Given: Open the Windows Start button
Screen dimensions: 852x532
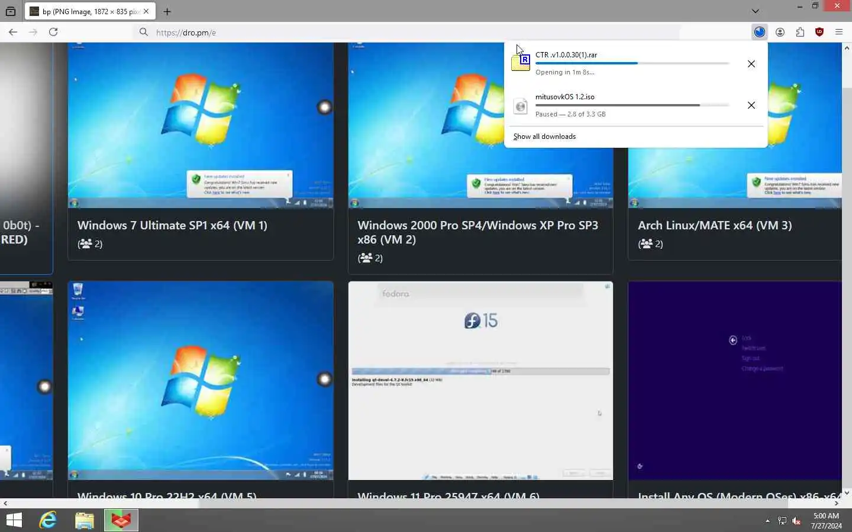Looking at the screenshot, I should tap(14, 520).
